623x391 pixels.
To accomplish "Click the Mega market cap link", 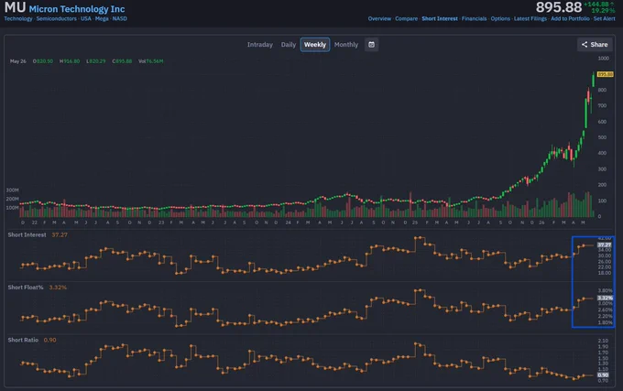I will pyautogui.click(x=102, y=18).
